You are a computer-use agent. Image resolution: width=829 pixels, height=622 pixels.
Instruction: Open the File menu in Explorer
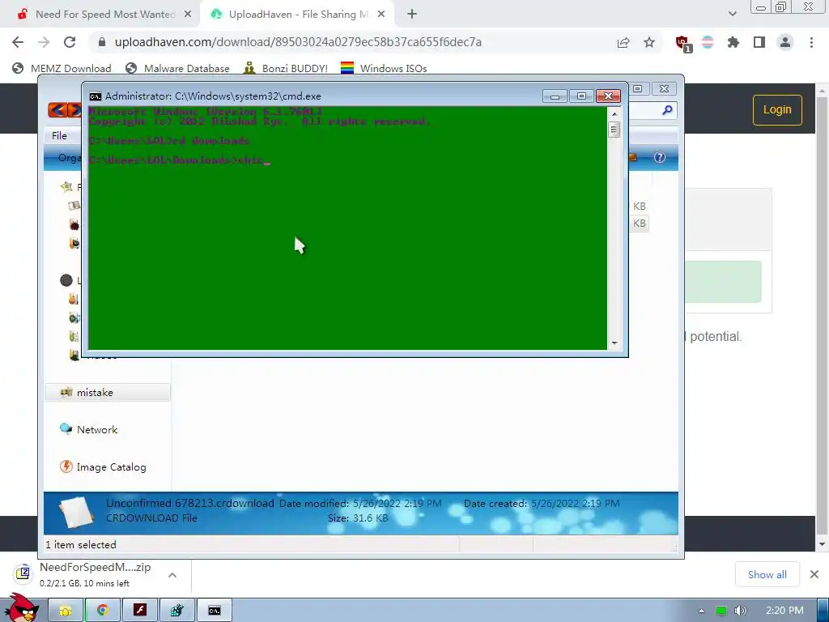59,136
